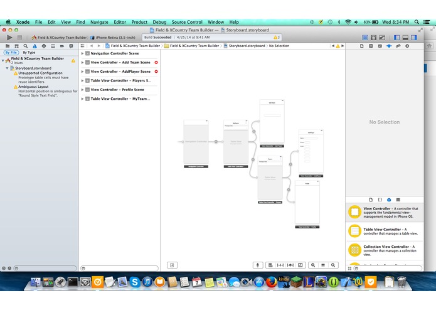Run the project with the Play button
This screenshot has width=436, height=310.
coord(9,37)
